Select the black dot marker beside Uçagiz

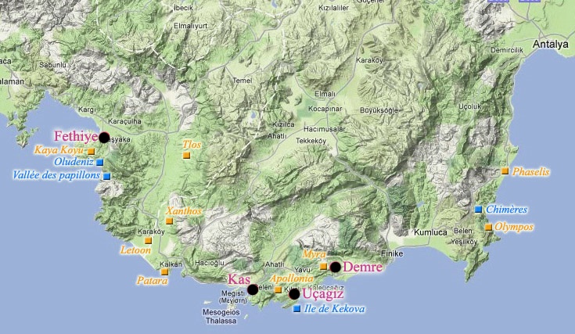point(294,294)
